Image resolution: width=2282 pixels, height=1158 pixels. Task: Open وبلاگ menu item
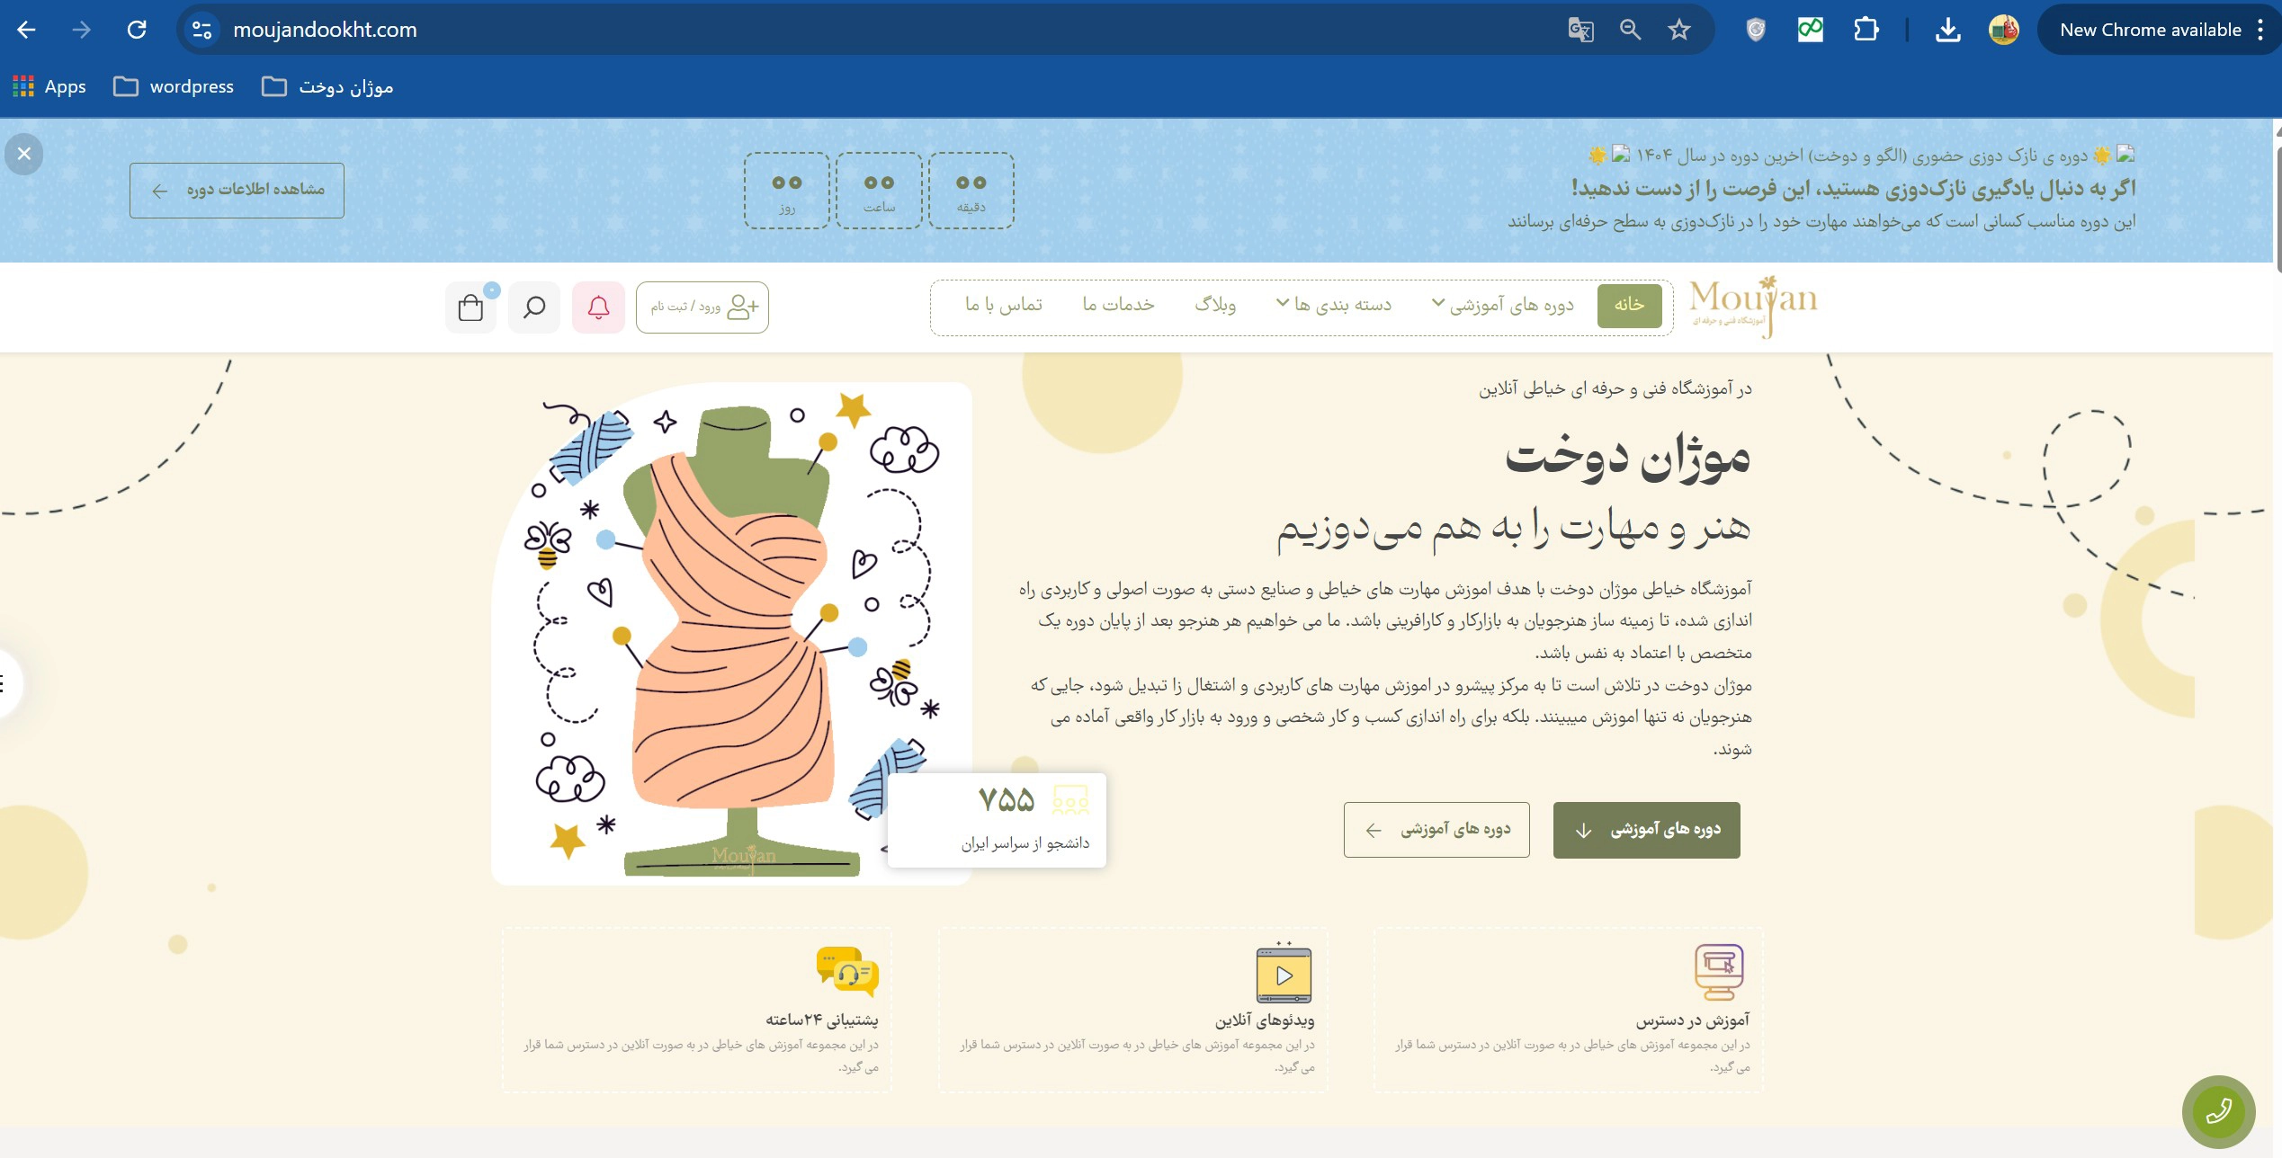click(1215, 305)
